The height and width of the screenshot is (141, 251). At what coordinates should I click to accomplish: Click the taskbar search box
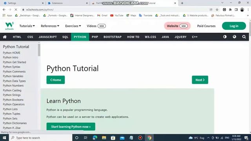41,137
